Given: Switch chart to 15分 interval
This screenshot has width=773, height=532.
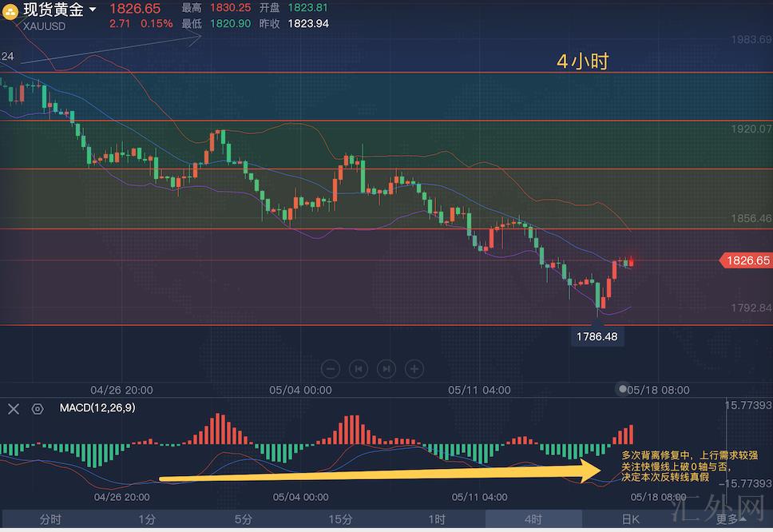Looking at the screenshot, I should click(x=339, y=519).
